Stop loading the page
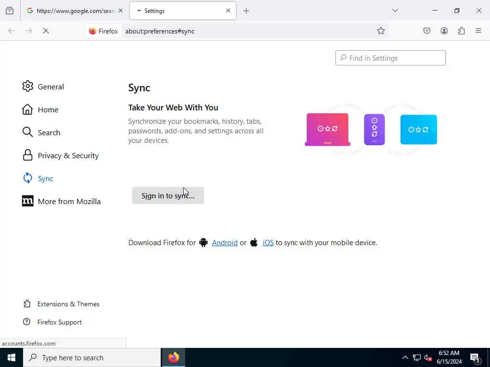490x367 pixels. click(45, 31)
